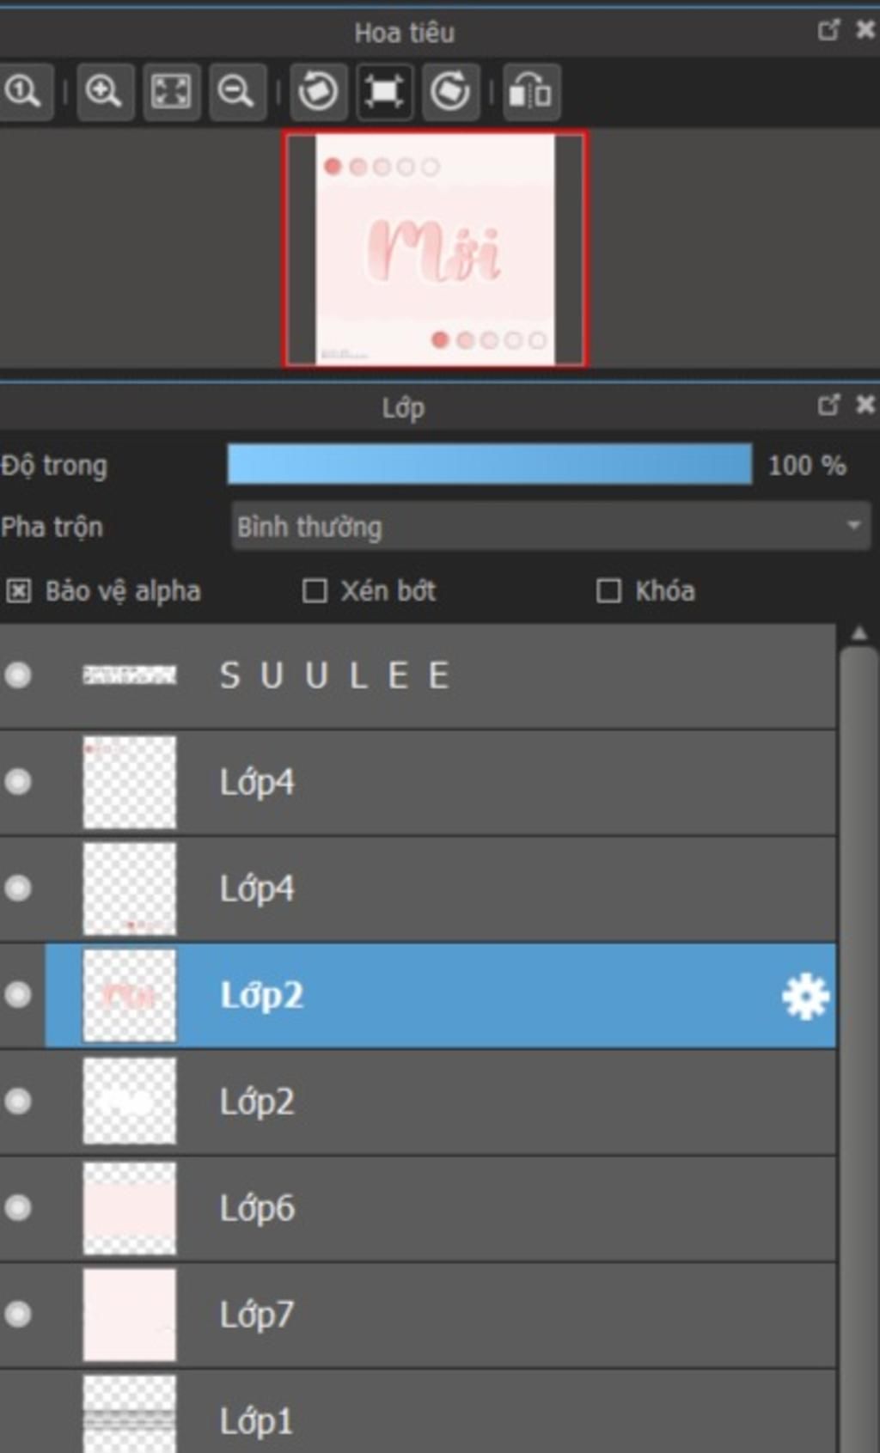Enable the Xén bớt checkbox
Screen dimensions: 880x1453
tap(315, 590)
